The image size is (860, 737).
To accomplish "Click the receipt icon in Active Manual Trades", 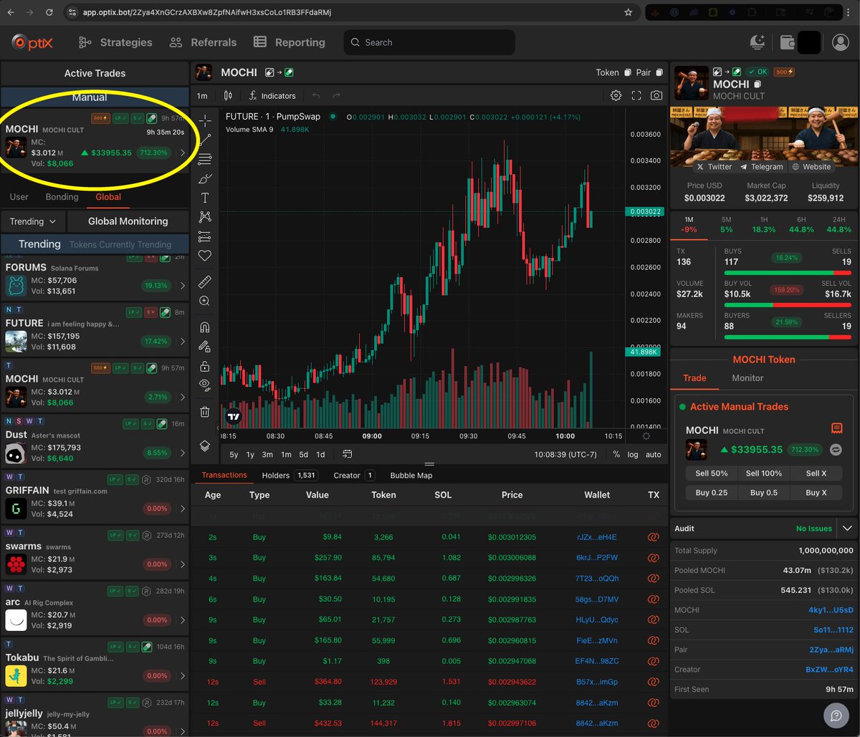I will tap(836, 428).
